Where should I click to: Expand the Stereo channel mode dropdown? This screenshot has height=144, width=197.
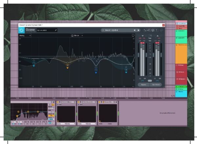tap(77, 35)
